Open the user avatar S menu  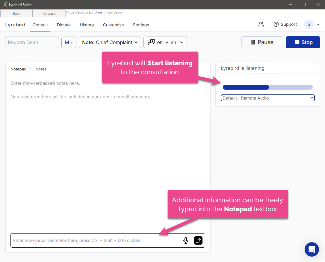click(x=309, y=25)
